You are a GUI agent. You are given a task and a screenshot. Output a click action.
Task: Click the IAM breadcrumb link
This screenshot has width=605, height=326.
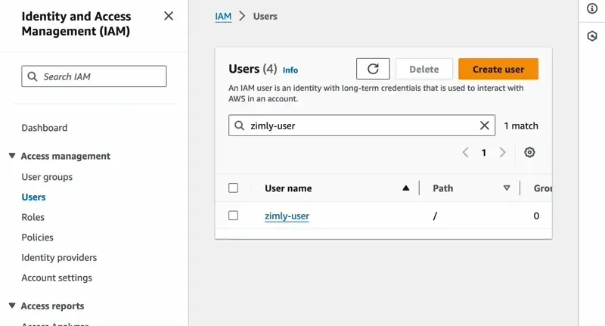(223, 16)
